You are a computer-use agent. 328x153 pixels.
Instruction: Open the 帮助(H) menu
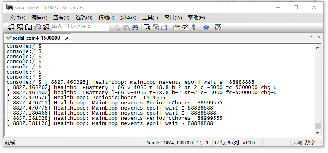coord(196,18)
